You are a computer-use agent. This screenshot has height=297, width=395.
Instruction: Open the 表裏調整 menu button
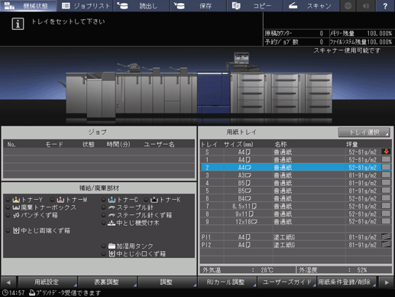pos(107,282)
